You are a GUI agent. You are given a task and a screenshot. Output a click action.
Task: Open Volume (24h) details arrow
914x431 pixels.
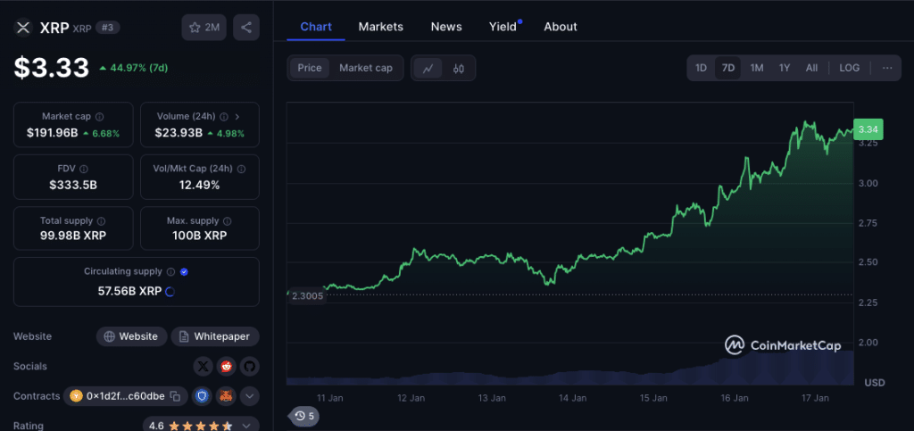pos(237,117)
